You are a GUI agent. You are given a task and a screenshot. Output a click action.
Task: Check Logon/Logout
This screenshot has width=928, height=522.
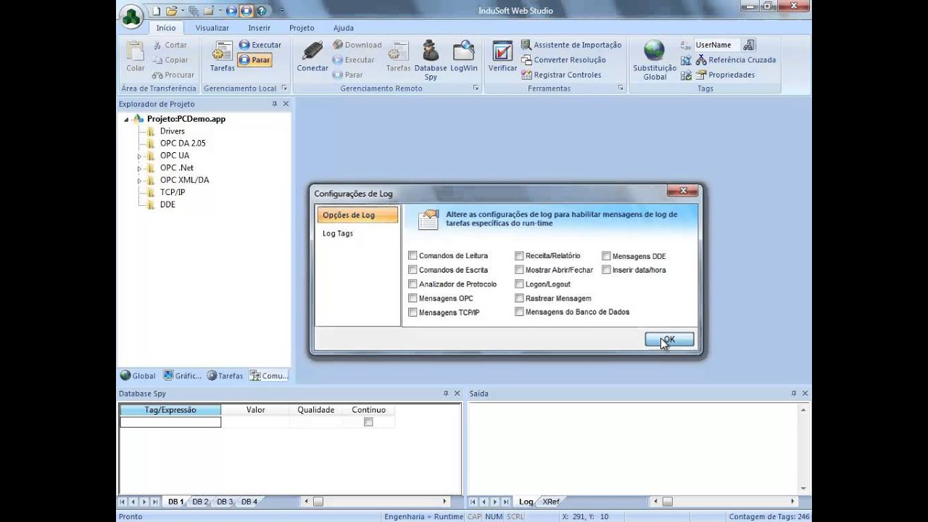click(519, 284)
